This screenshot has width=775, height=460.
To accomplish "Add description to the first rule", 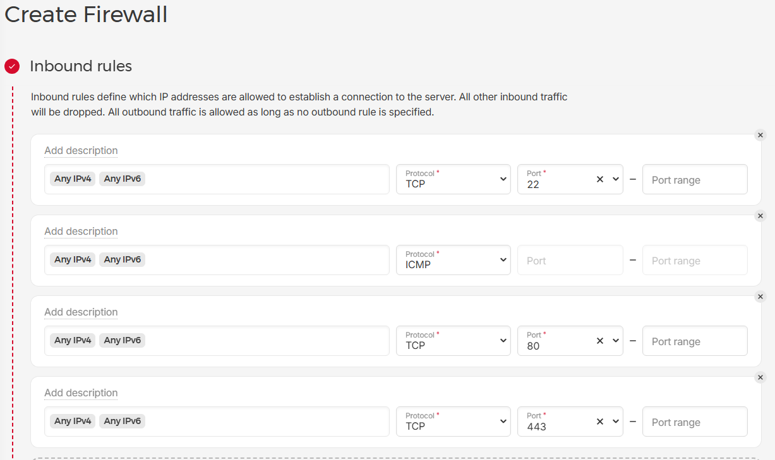I will tap(81, 151).
